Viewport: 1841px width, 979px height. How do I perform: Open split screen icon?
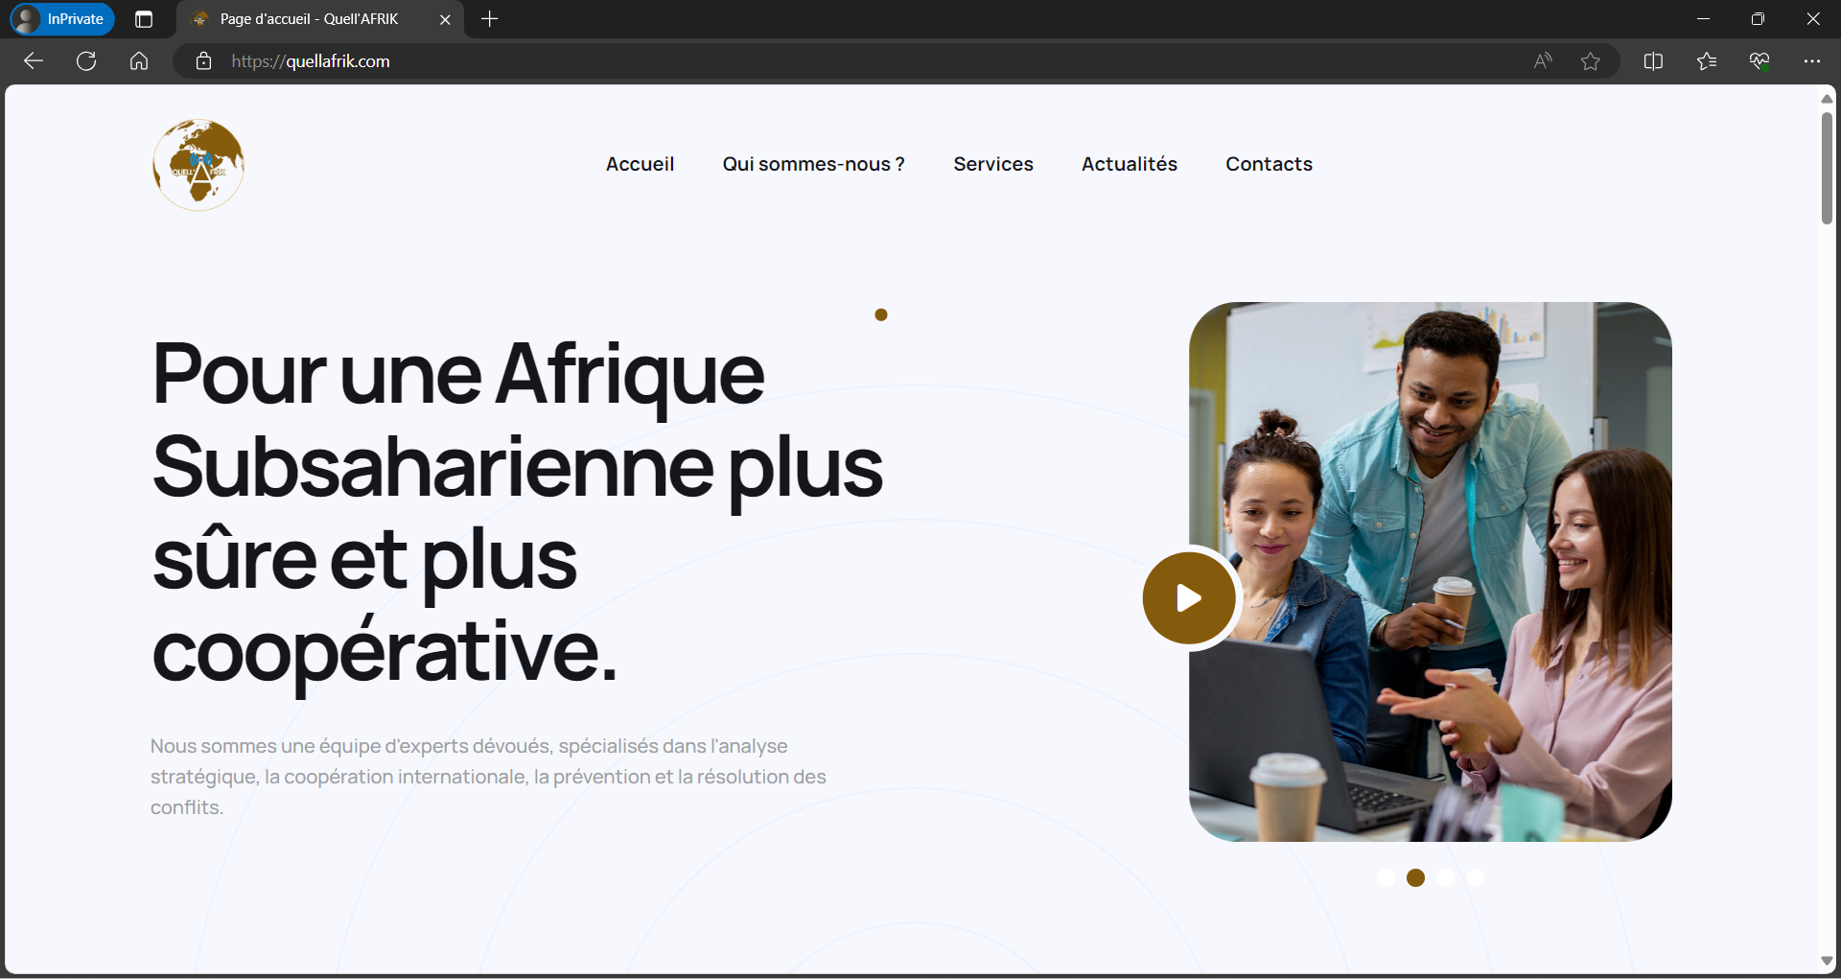click(1653, 61)
